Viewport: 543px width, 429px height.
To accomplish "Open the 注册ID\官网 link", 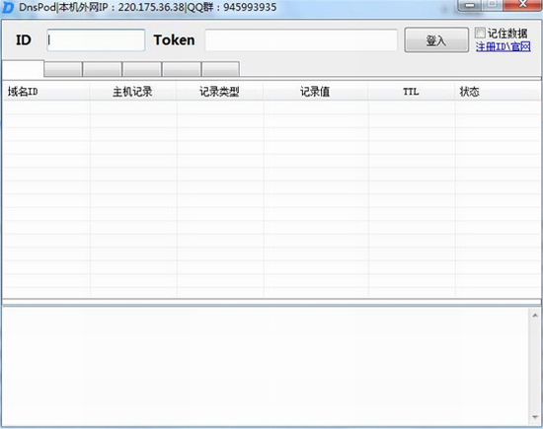I will (x=503, y=46).
